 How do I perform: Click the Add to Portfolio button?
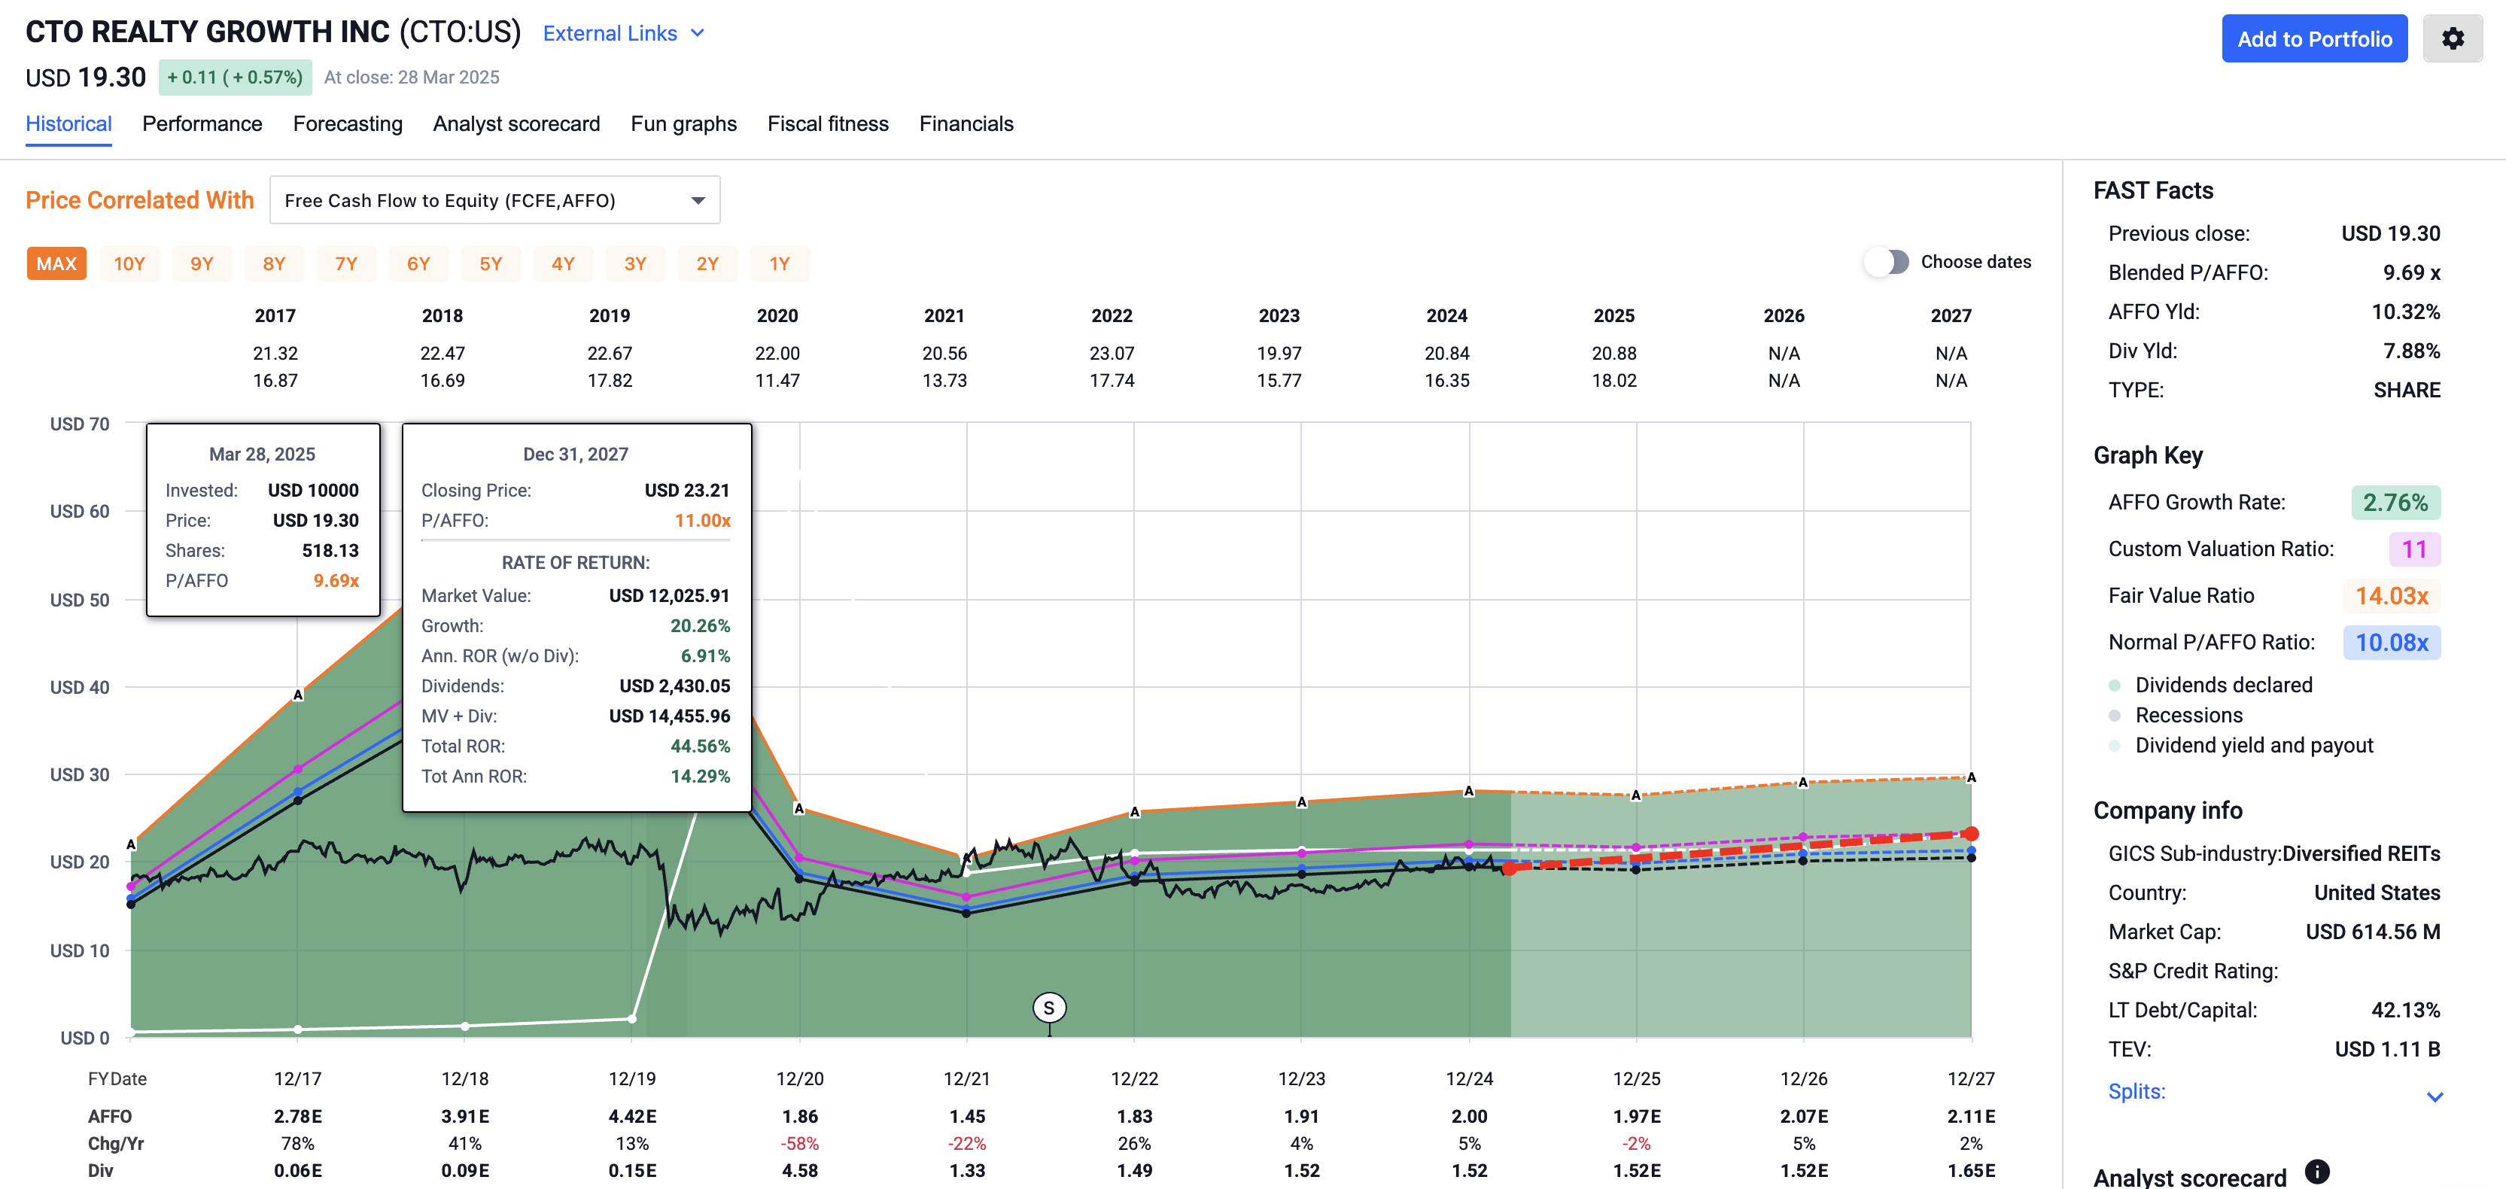pyautogui.click(x=2314, y=39)
